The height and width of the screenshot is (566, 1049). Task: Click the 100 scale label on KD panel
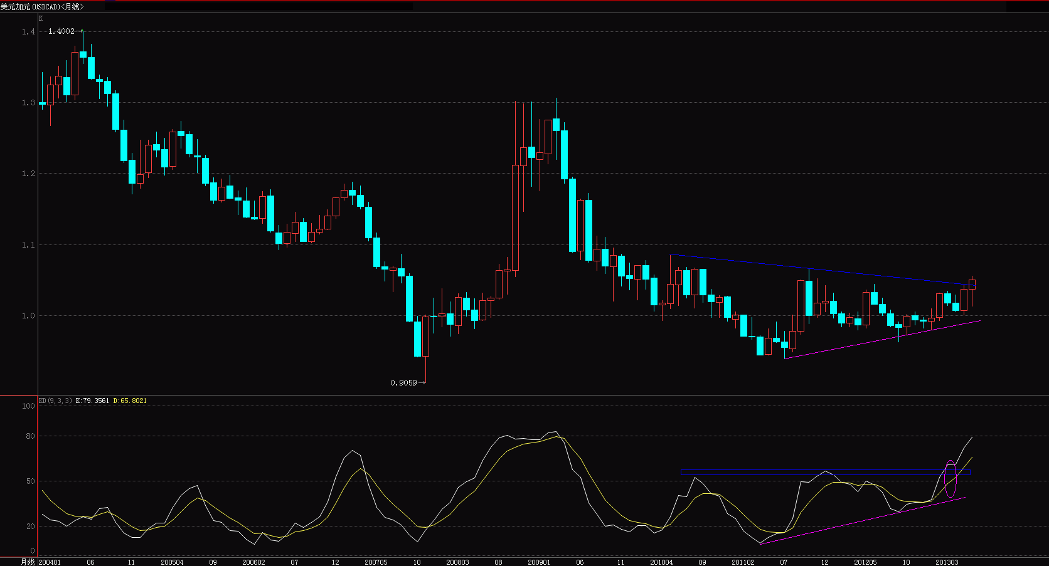coord(26,406)
